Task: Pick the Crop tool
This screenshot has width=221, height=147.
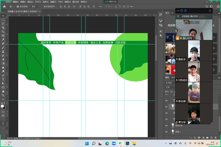Action: click(x=3, y=32)
